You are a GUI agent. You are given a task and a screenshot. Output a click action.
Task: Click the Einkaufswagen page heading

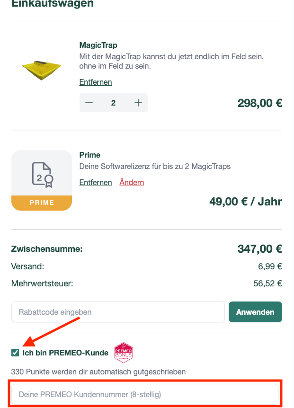[52, 5]
